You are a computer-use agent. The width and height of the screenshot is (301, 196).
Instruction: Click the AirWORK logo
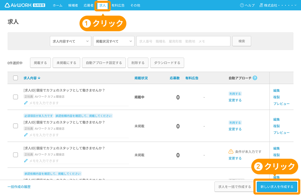25,5
